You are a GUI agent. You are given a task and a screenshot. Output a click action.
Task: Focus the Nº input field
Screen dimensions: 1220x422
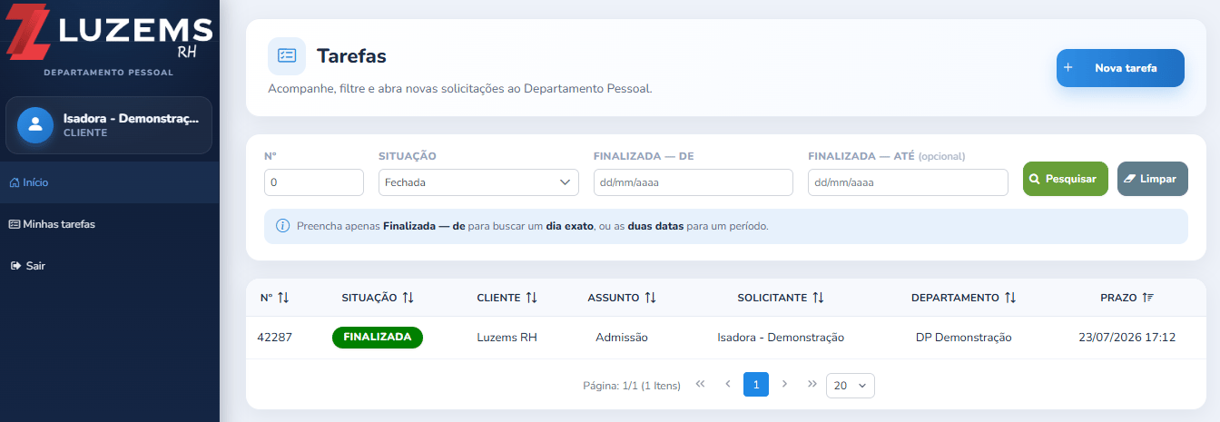(314, 182)
